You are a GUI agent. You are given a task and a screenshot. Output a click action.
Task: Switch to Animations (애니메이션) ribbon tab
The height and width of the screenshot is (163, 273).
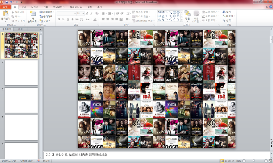coord(59,7)
